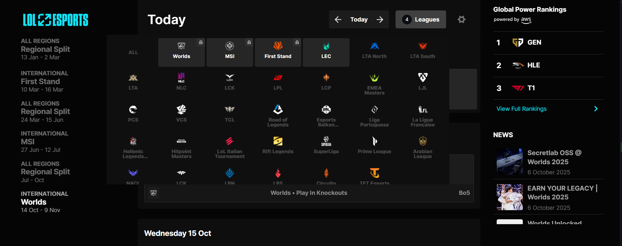The height and width of the screenshot is (246, 622).
Task: Click the LCP league icon
Action: coord(326,78)
